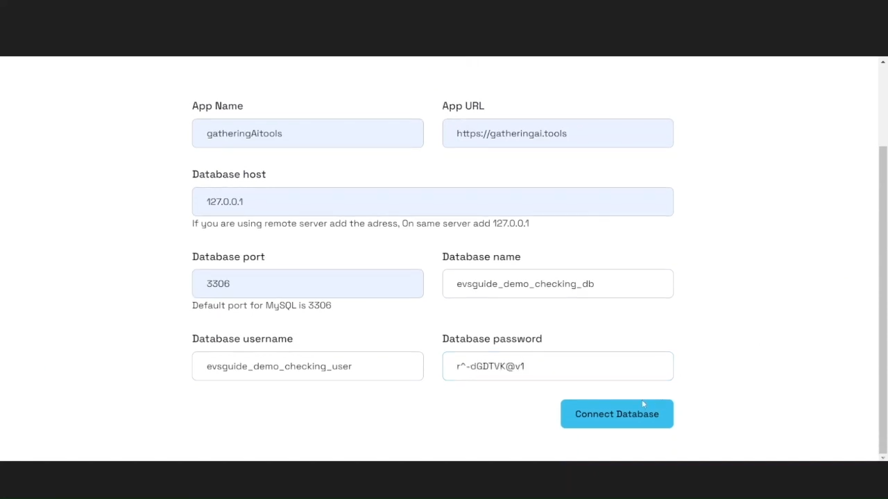Click the Database port field showing 3306
Image resolution: width=888 pixels, height=499 pixels.
pos(307,283)
